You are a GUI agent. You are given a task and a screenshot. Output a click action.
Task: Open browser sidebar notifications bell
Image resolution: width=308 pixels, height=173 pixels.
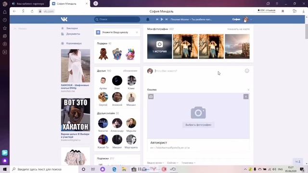[5, 12]
